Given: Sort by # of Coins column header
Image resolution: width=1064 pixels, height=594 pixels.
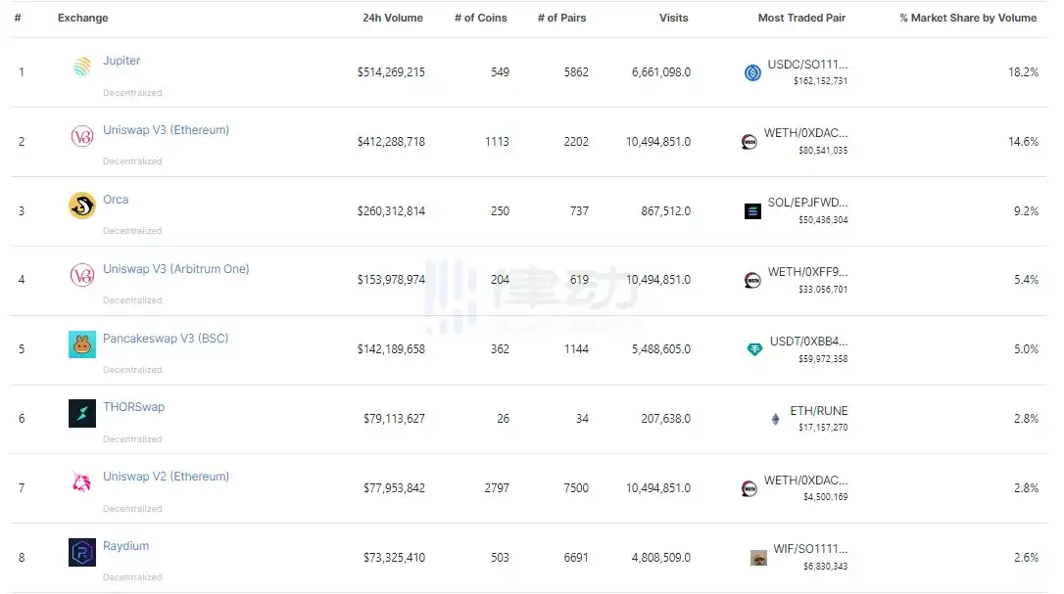Looking at the screenshot, I should click(x=480, y=18).
